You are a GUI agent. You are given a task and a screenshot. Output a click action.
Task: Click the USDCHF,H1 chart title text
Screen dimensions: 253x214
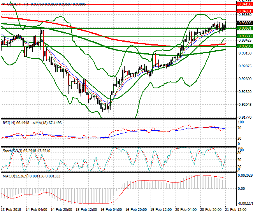click(x=18, y=4)
